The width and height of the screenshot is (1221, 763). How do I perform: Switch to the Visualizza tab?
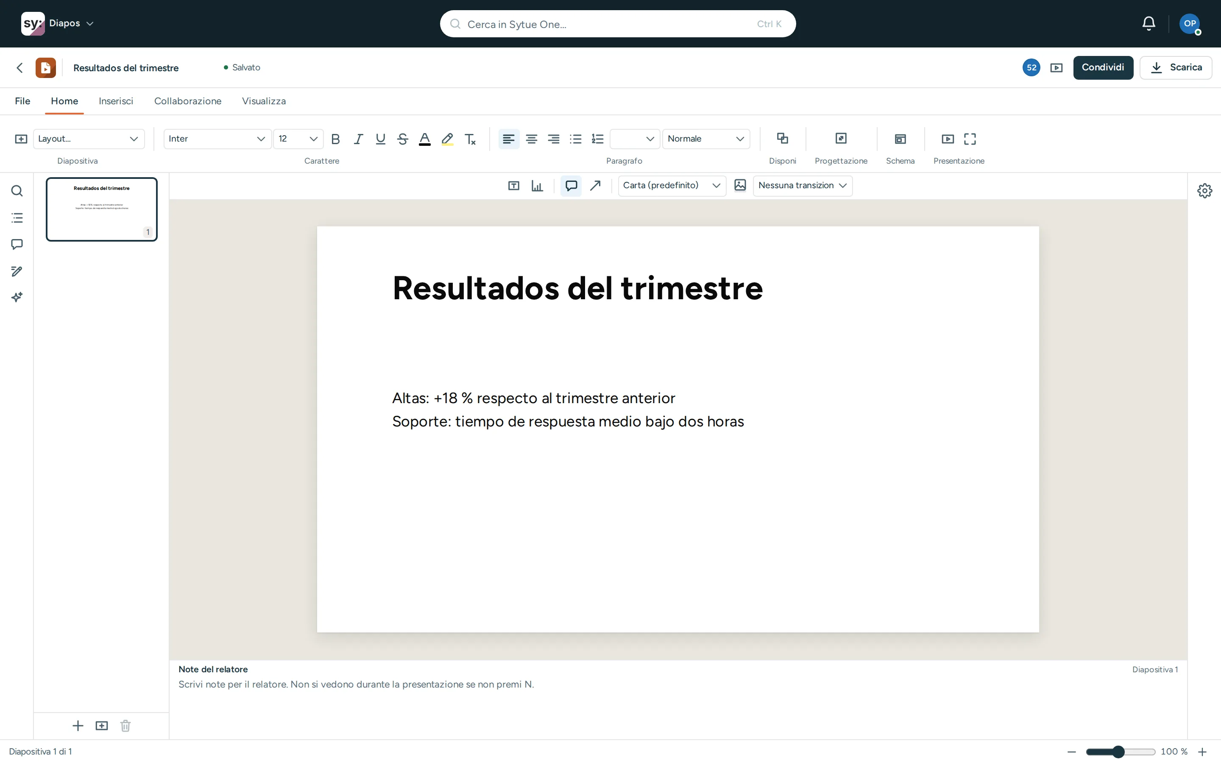[x=264, y=101]
